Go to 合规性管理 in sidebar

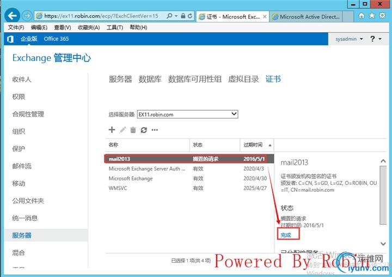[x=28, y=114]
